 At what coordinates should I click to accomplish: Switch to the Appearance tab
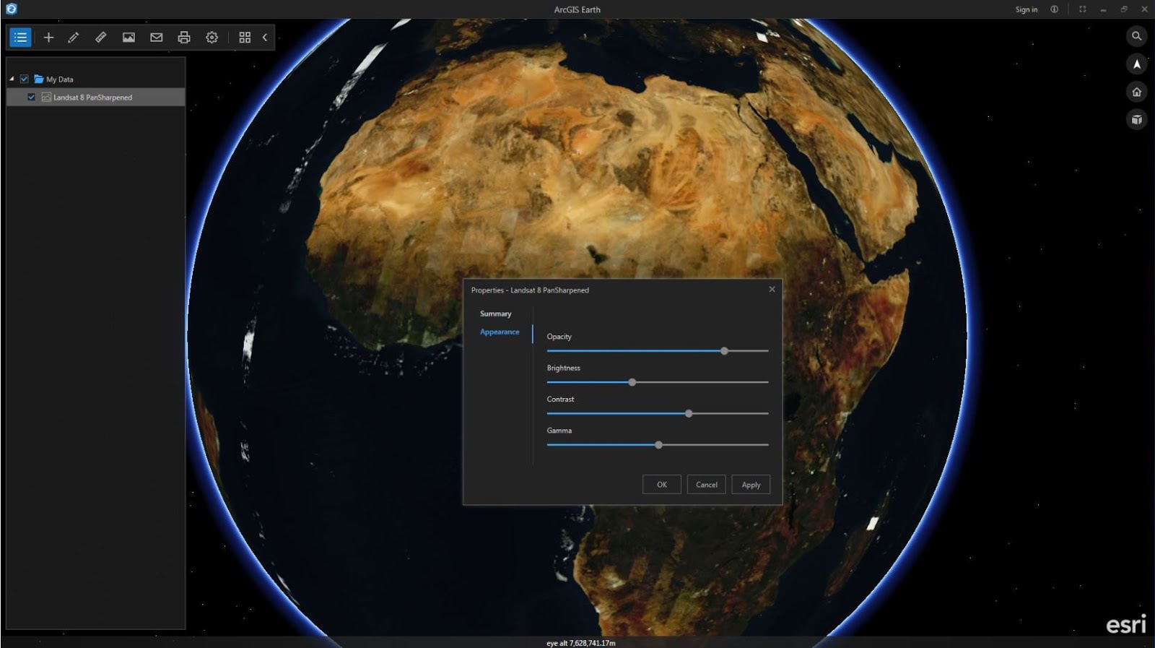pyautogui.click(x=500, y=332)
